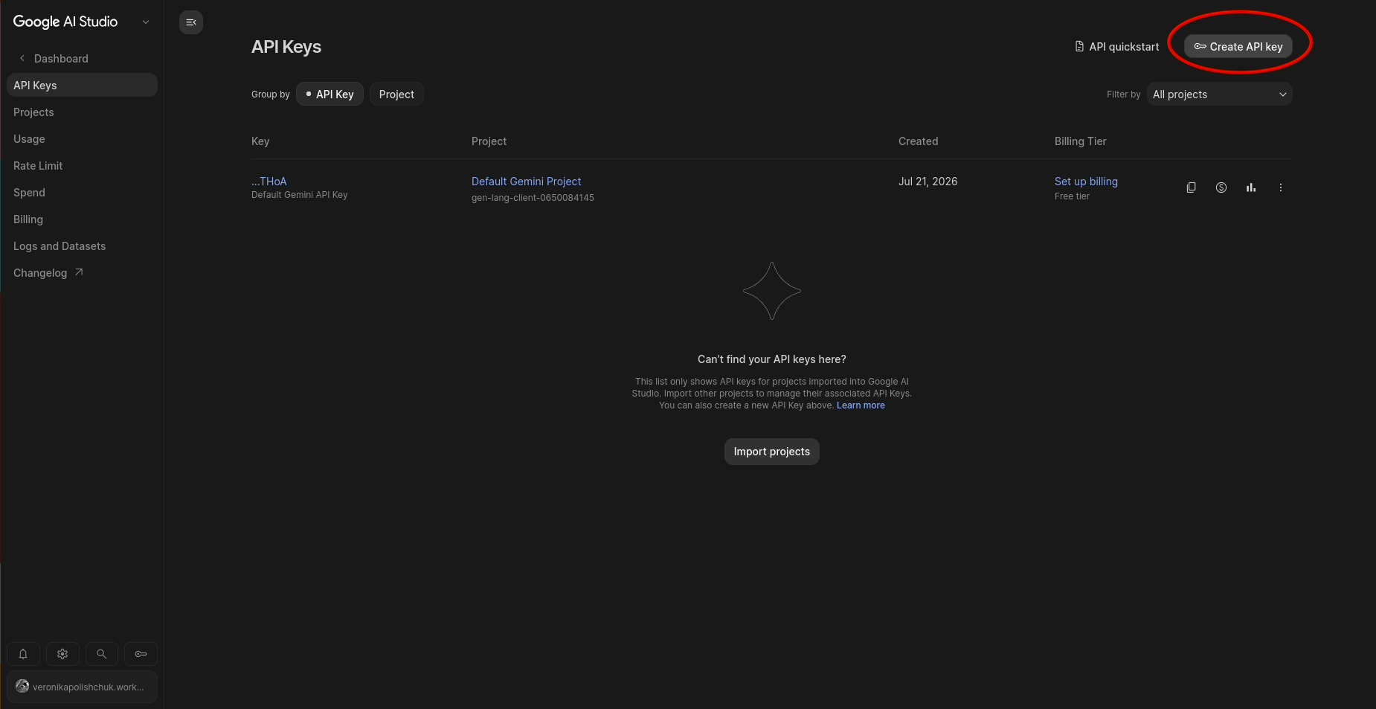Copy the THoA API key
Screen dimensions: 1376x709
[1191, 187]
